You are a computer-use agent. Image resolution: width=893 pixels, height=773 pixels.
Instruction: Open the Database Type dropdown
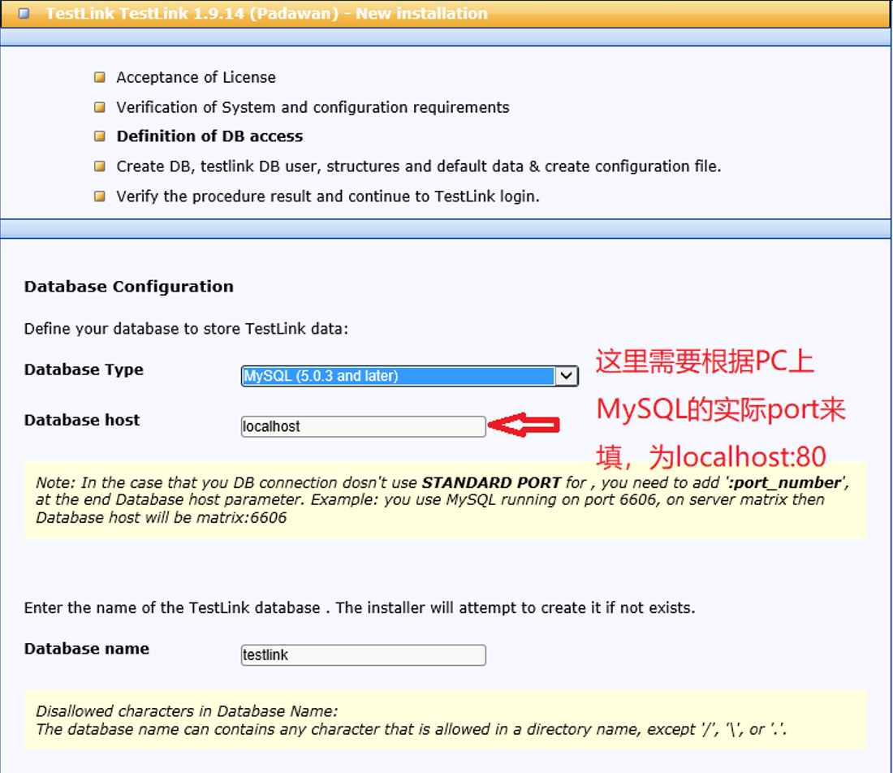pos(409,376)
